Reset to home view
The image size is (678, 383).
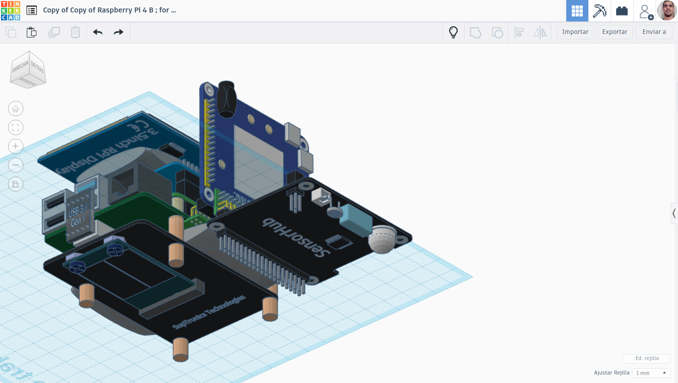(x=15, y=109)
